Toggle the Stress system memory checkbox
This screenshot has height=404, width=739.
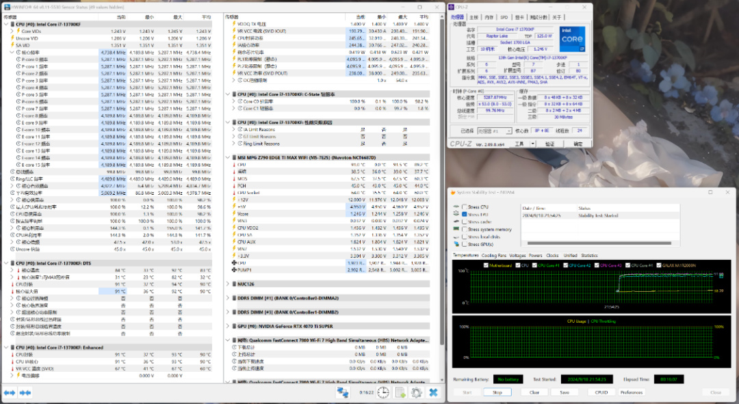click(464, 230)
